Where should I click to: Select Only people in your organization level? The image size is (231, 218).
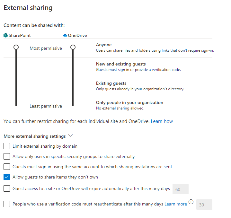point(129,102)
